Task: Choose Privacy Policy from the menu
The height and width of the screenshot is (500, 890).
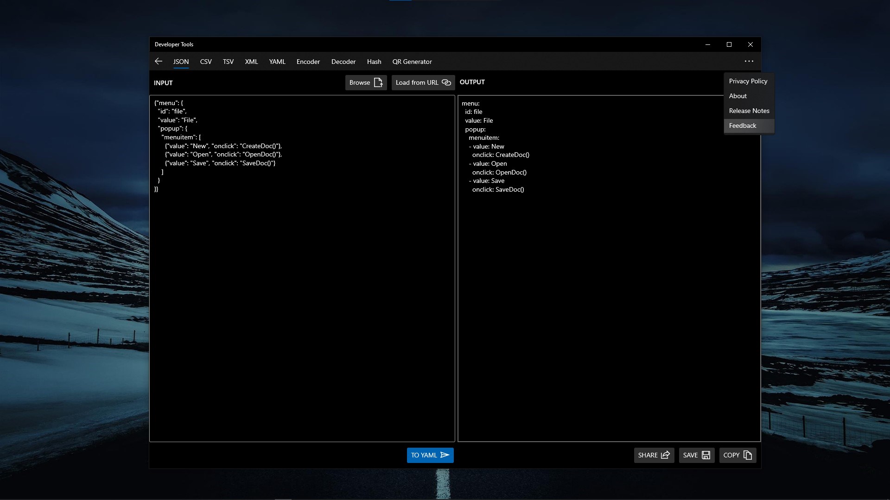Action: 748,81
